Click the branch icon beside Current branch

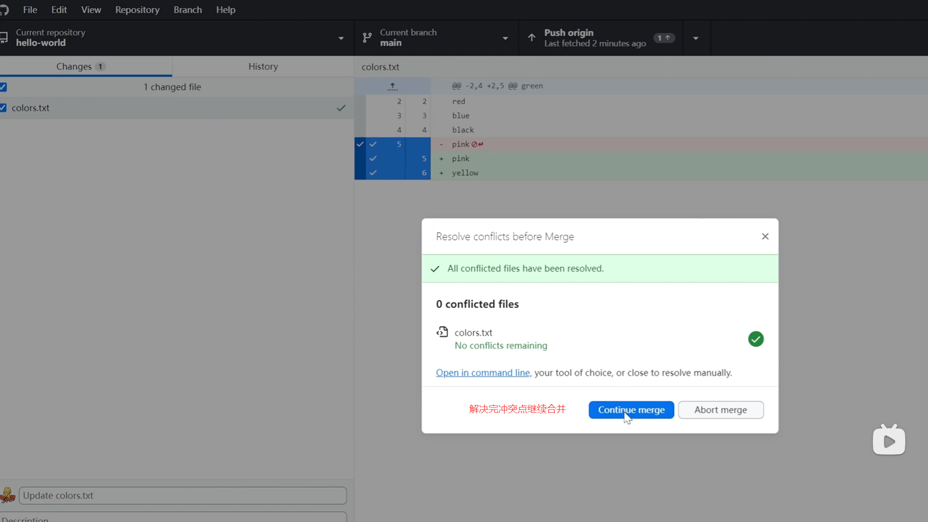tap(367, 38)
